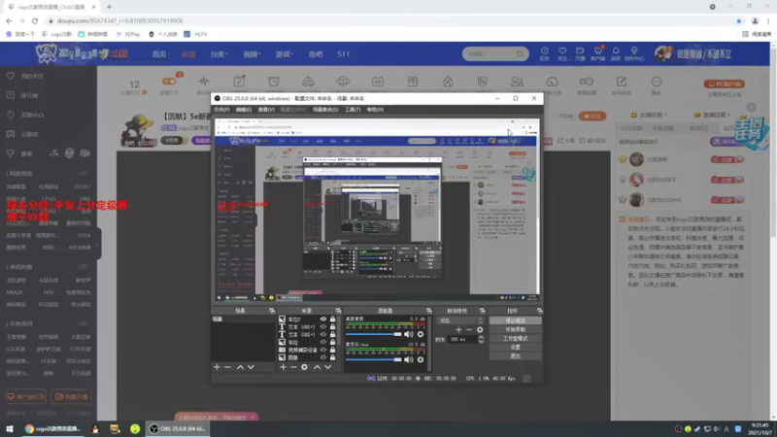Click Studio Mode button in OBS Controls
777x437 pixels.
(516, 338)
